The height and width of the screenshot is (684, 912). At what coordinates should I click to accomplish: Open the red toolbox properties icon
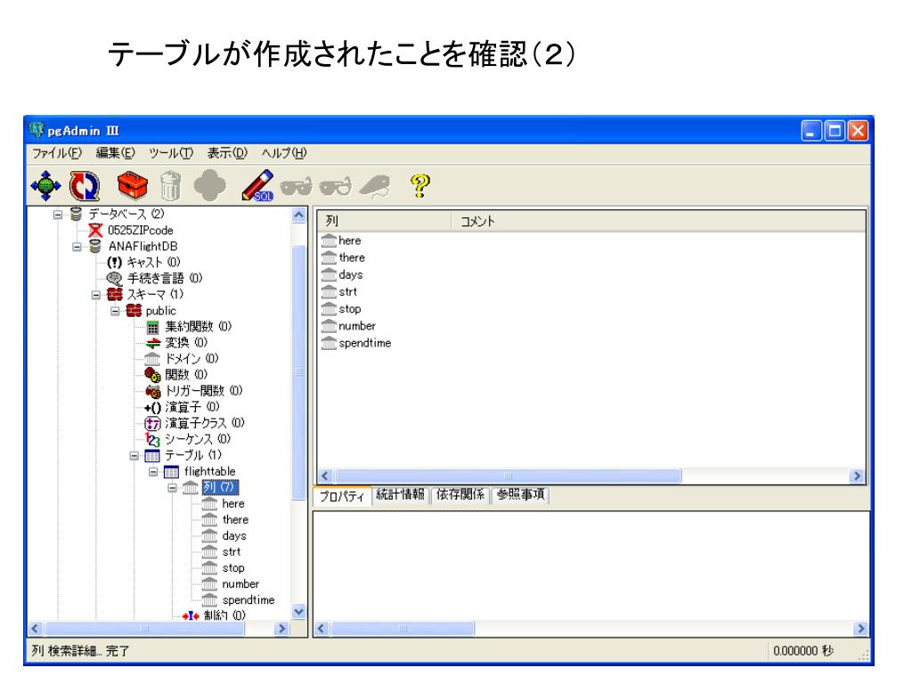(x=132, y=185)
